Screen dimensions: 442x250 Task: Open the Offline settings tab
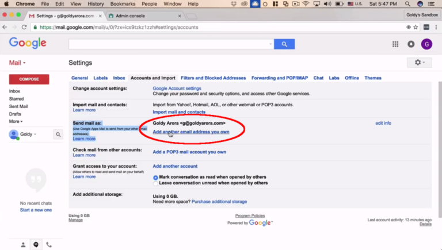click(352, 78)
